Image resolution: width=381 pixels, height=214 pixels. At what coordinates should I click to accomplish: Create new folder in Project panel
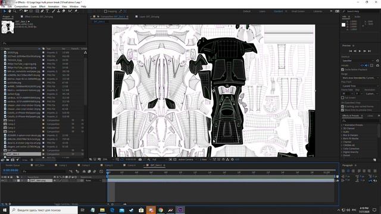tap(8, 160)
